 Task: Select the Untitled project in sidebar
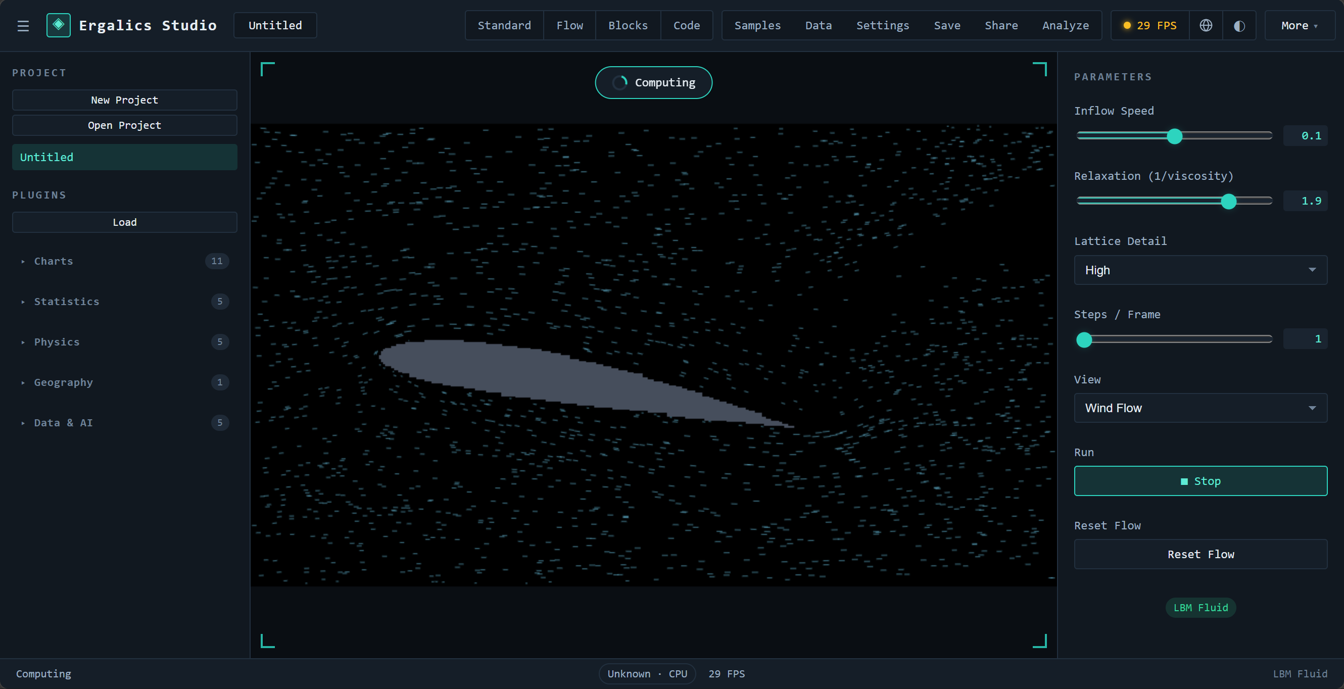tap(124, 157)
